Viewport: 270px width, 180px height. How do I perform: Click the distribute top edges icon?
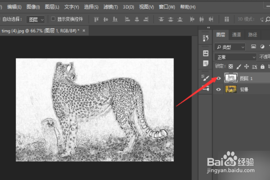click(x=162, y=19)
